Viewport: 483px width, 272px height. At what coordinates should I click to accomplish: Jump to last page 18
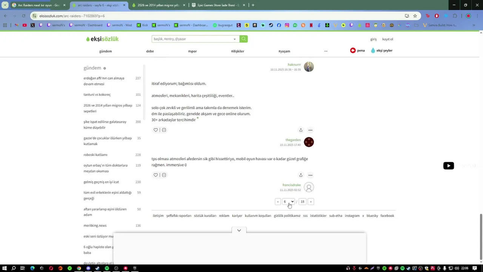click(x=302, y=202)
